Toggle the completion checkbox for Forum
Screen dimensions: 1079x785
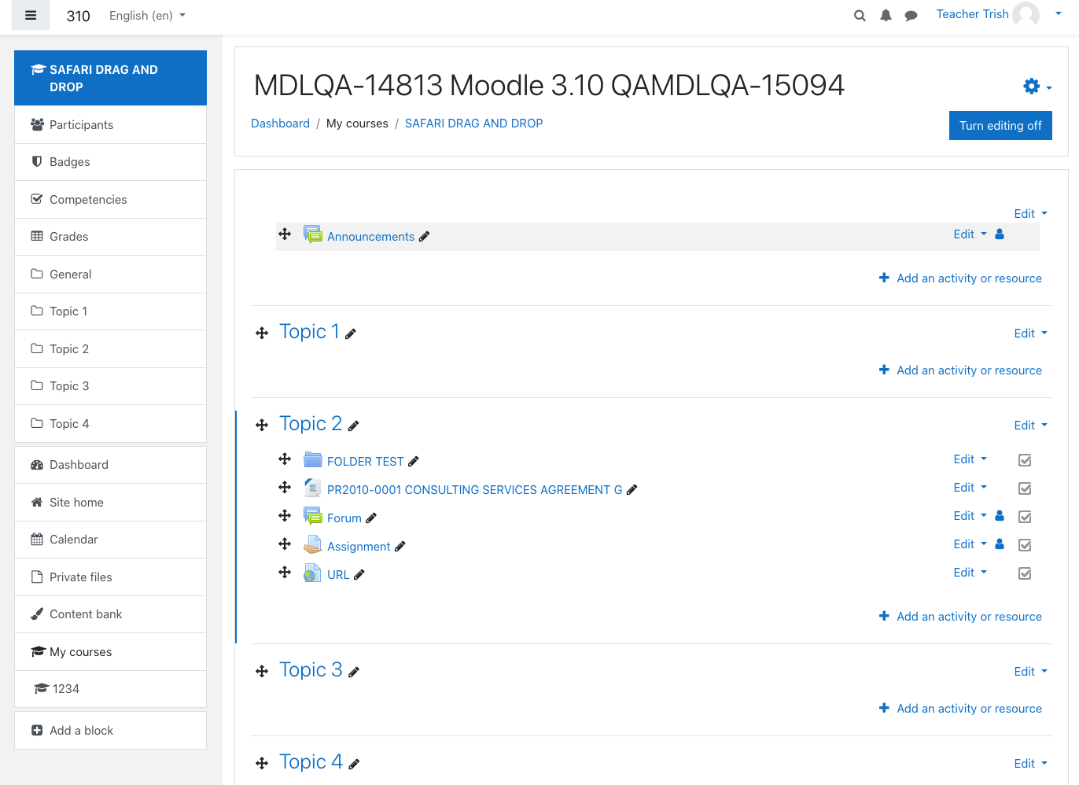pyautogui.click(x=1025, y=518)
